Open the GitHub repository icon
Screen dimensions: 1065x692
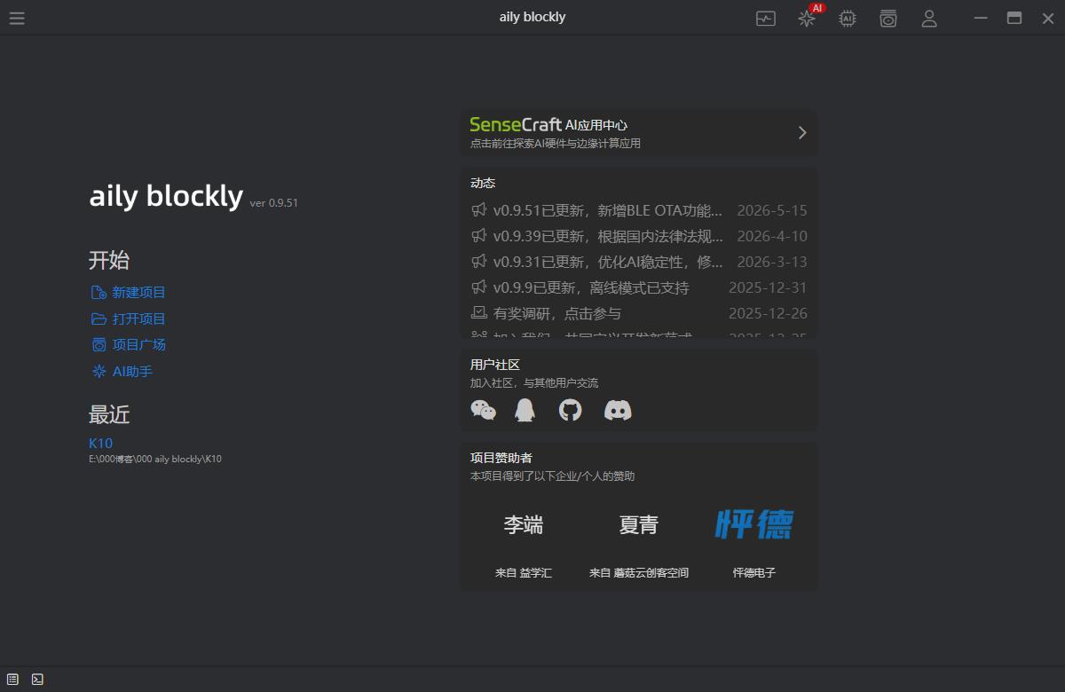[570, 410]
